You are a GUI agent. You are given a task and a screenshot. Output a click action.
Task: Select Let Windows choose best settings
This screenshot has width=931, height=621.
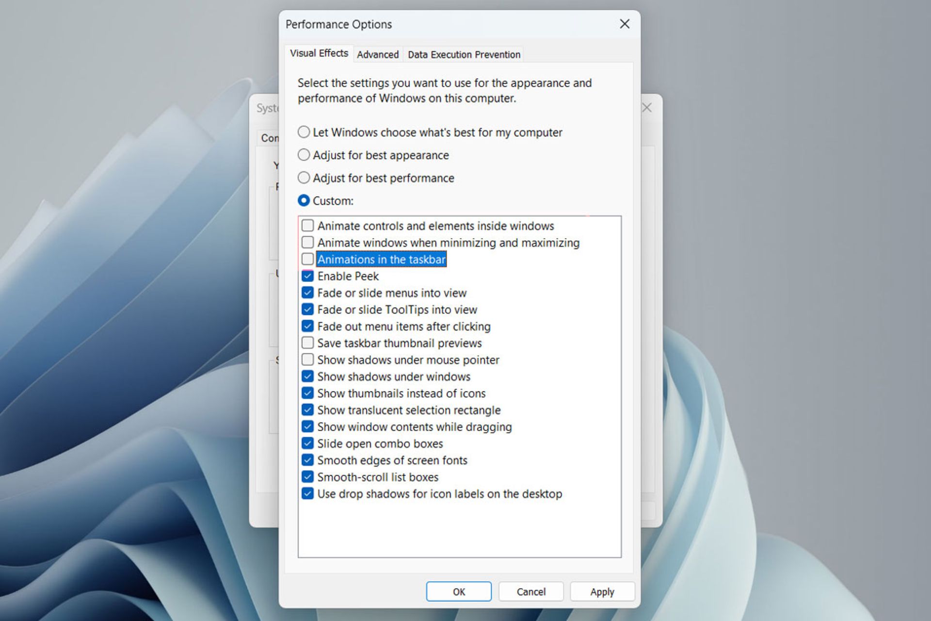point(303,131)
